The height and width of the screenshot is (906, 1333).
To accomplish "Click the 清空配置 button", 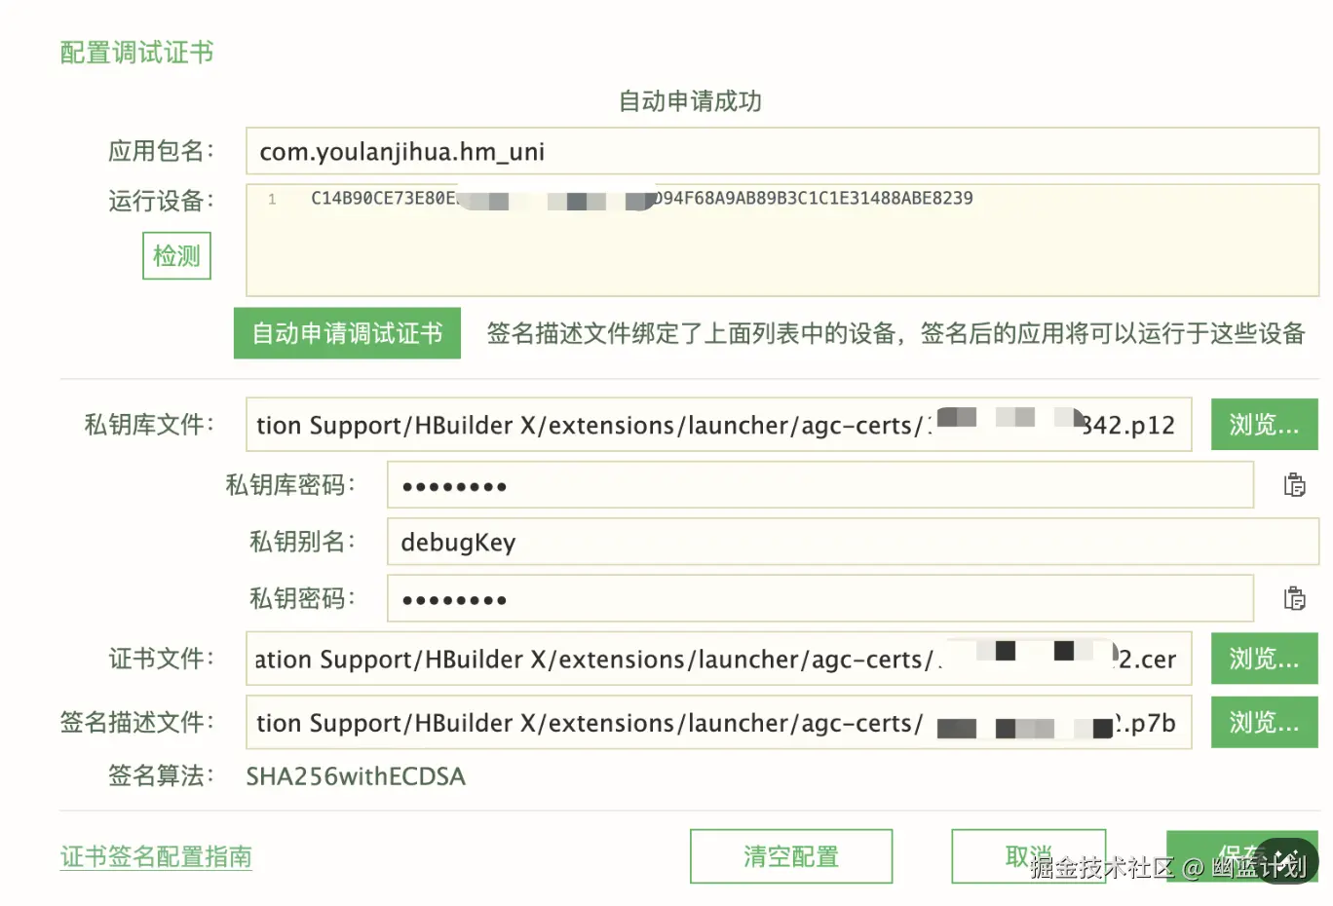I will coord(790,855).
